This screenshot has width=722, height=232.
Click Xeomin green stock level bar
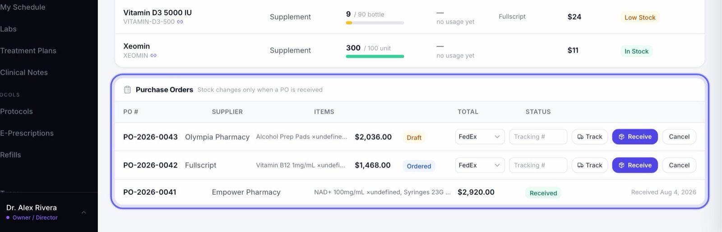coord(375,56)
